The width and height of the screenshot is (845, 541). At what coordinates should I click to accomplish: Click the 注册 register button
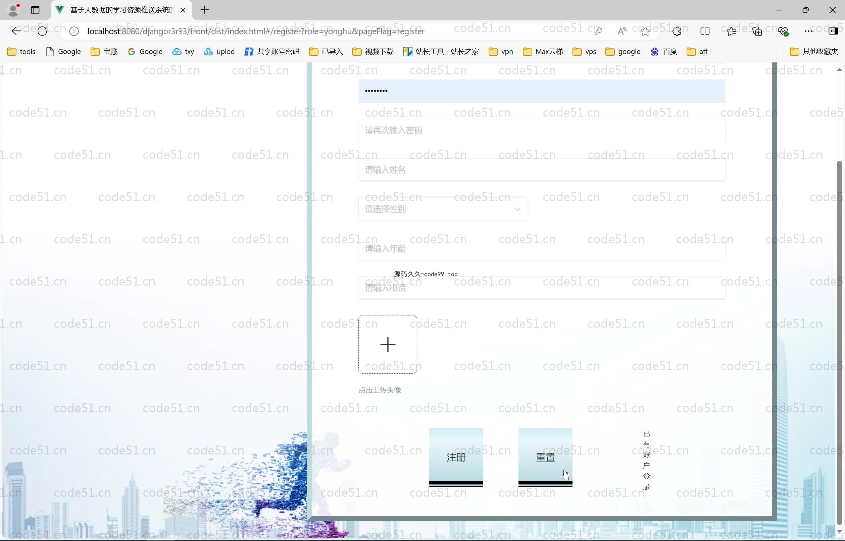456,457
